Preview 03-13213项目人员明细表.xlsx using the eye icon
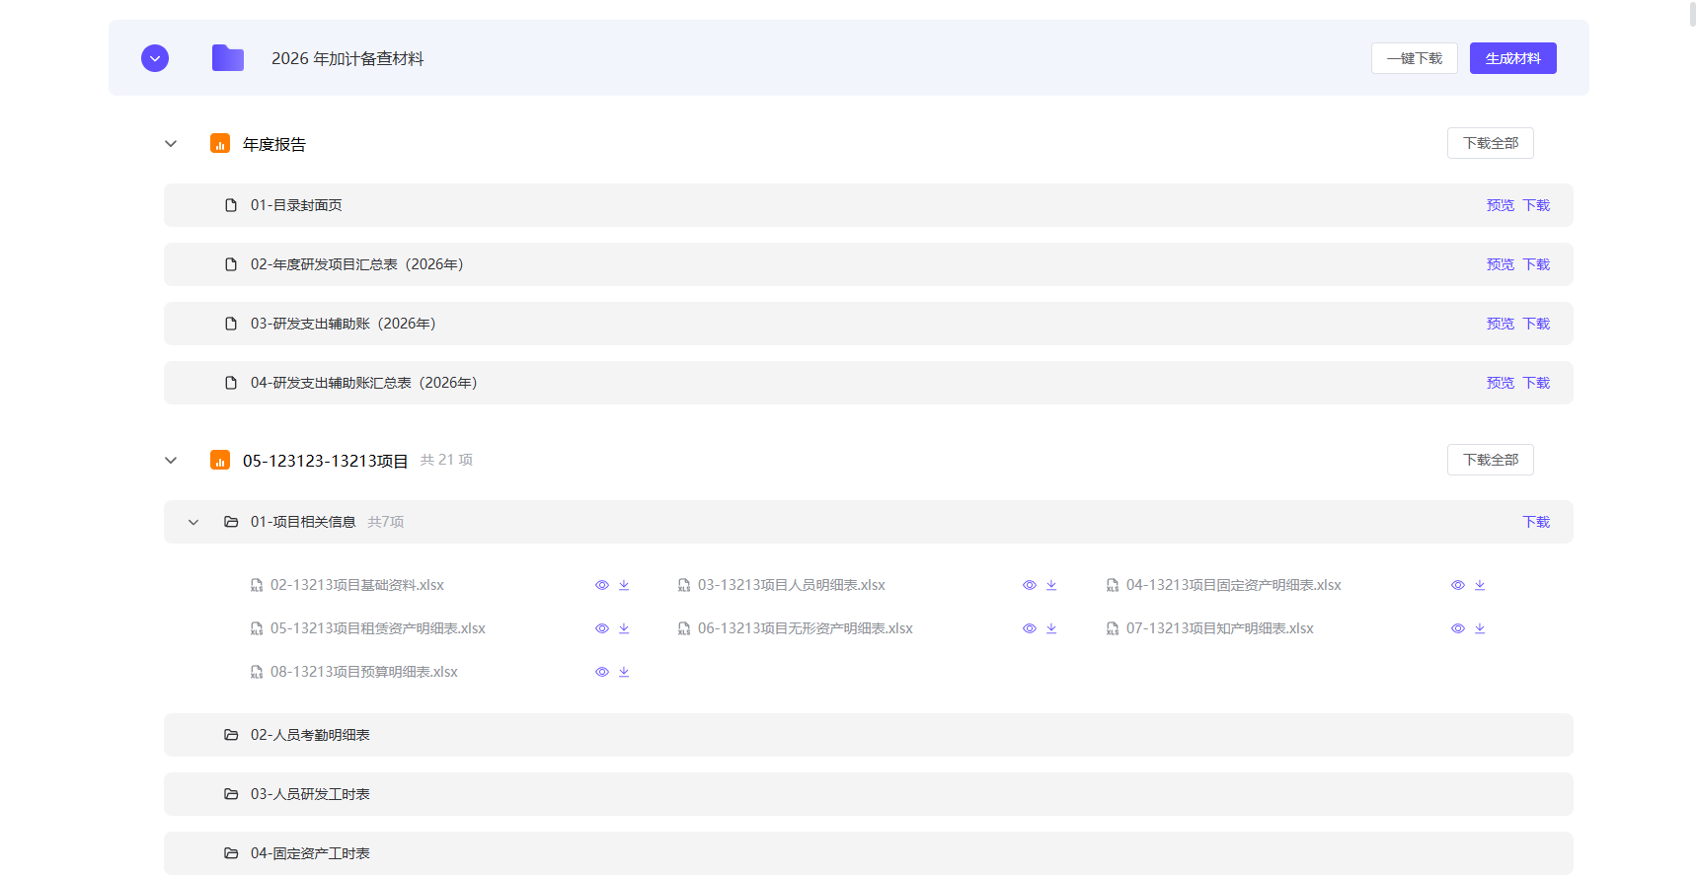Image resolution: width=1698 pixels, height=876 pixels. point(1030,585)
